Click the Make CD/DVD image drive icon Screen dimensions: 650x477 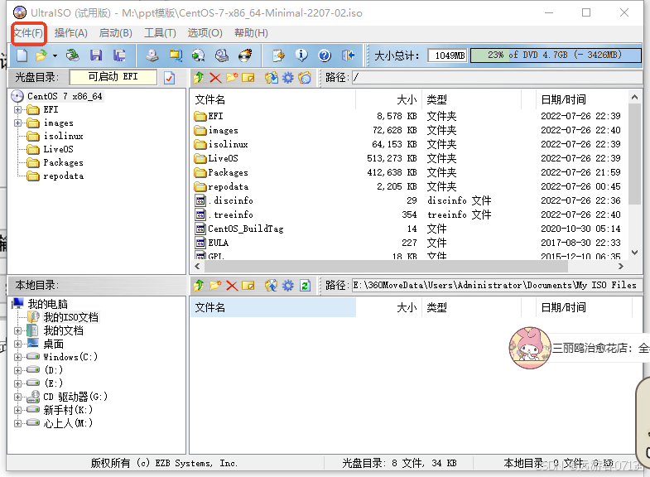(x=152, y=55)
